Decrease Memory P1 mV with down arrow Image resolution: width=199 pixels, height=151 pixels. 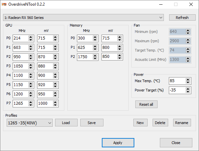[x=119, y=49]
